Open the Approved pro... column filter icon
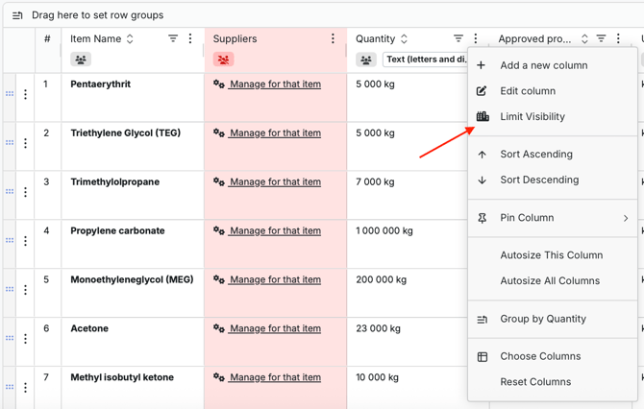Viewport: 644px width, 409px height. [x=602, y=38]
